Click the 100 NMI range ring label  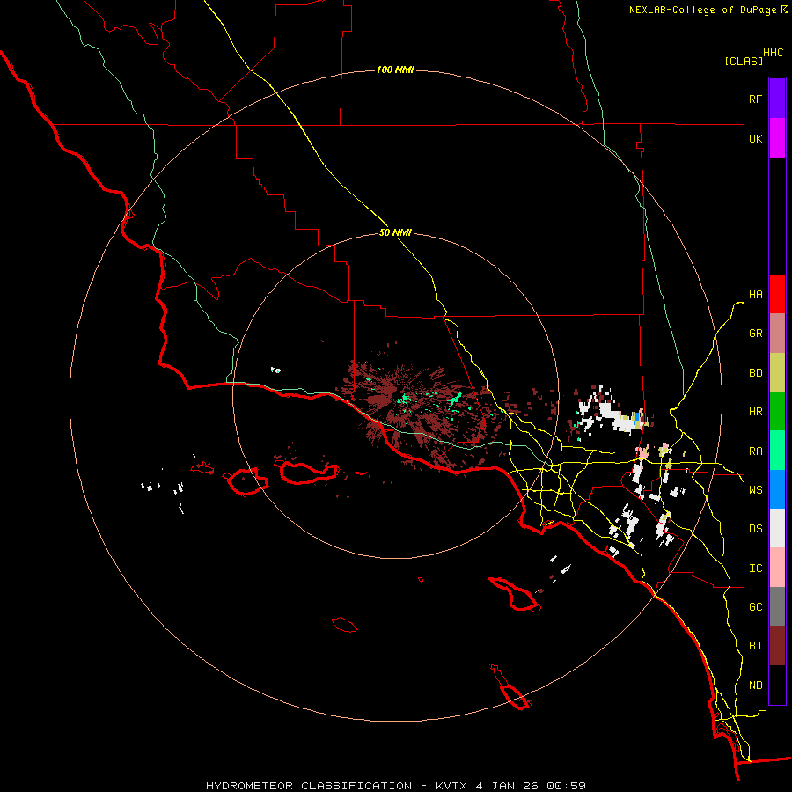tap(395, 70)
